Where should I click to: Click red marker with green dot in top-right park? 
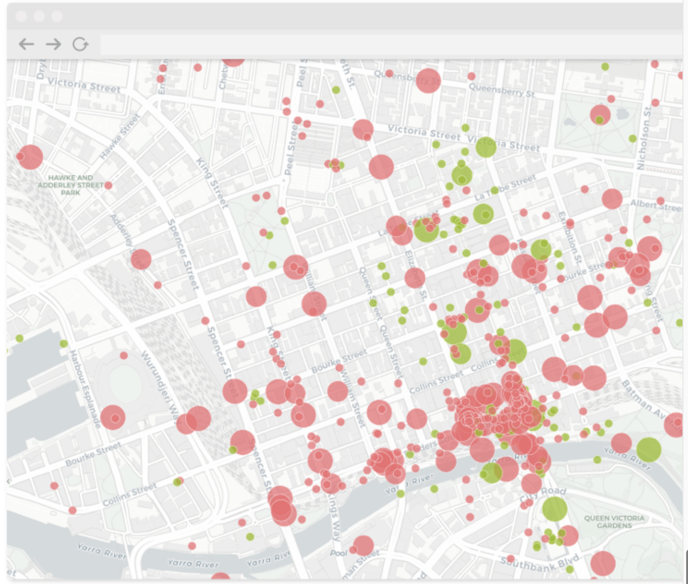(600, 115)
